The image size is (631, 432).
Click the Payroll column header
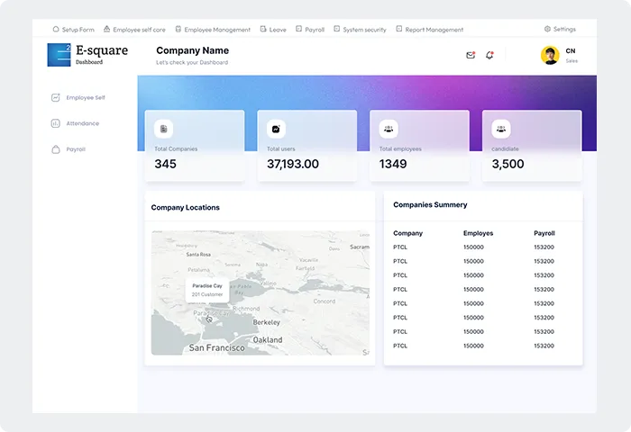tap(544, 233)
